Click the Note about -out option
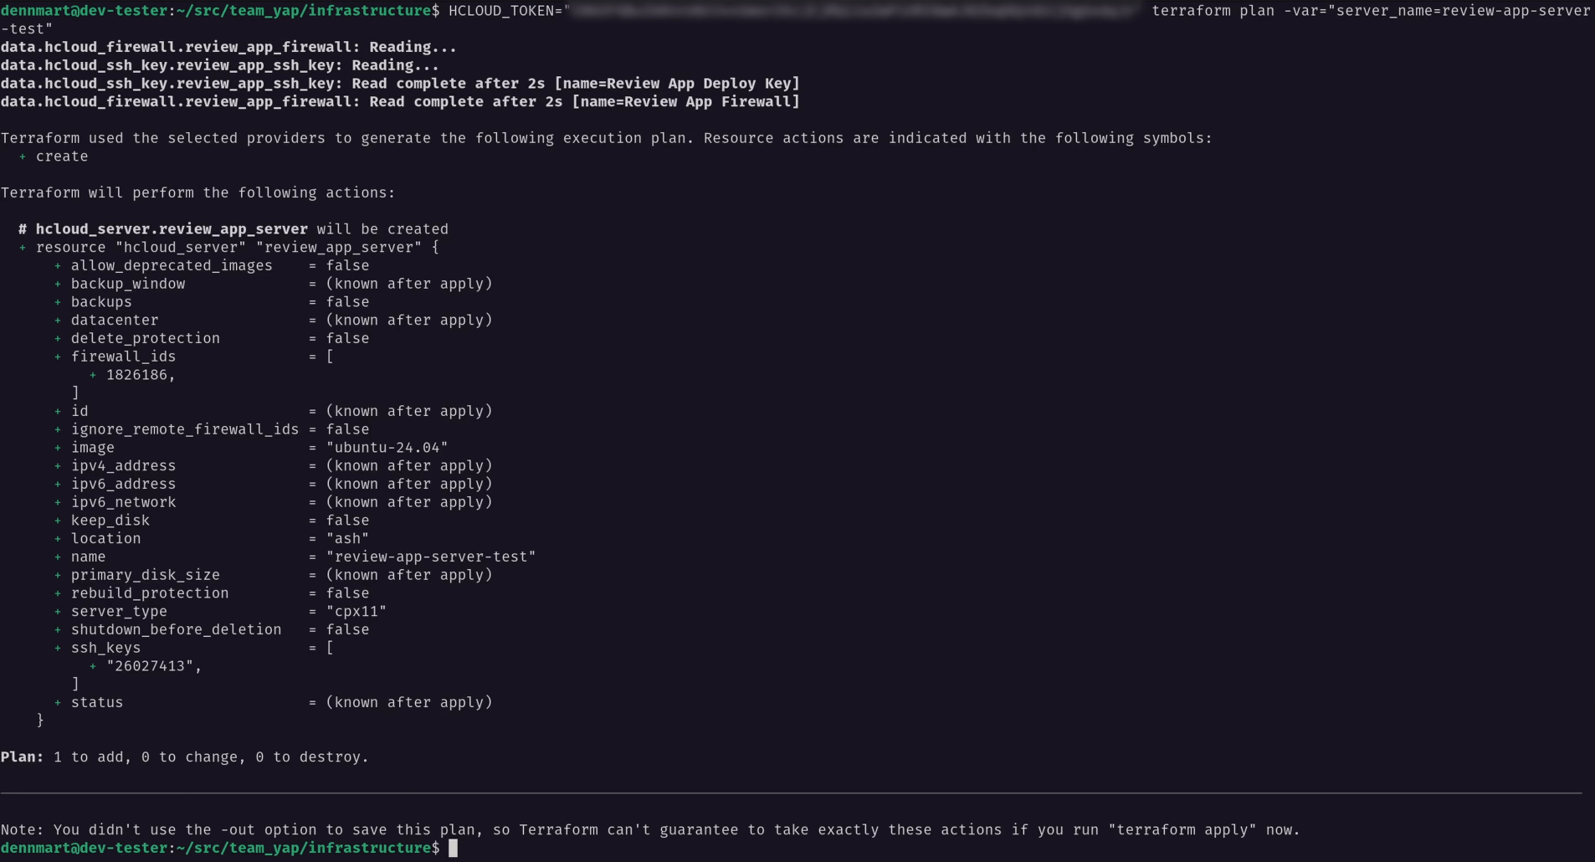Viewport: 1595px width, 862px height. click(x=650, y=831)
